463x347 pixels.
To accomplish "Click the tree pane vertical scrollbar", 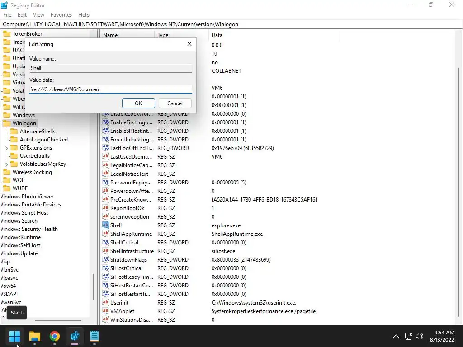I will [93, 287].
